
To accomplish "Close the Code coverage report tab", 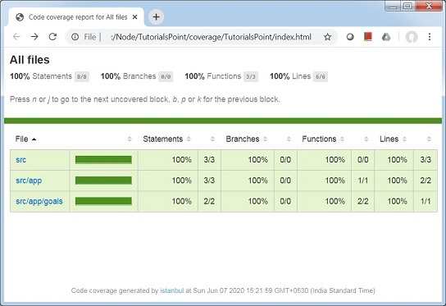I will click(134, 17).
